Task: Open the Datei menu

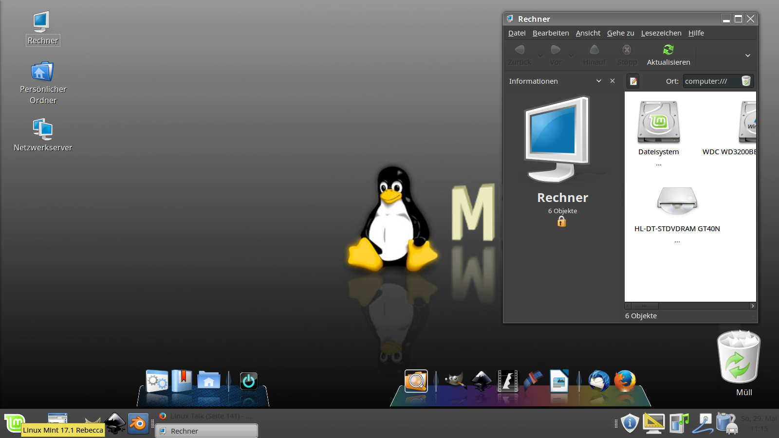Action: (517, 33)
